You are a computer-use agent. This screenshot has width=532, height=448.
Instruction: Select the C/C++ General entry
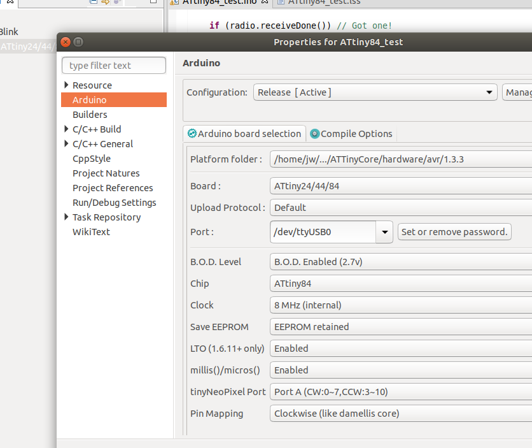tap(102, 143)
